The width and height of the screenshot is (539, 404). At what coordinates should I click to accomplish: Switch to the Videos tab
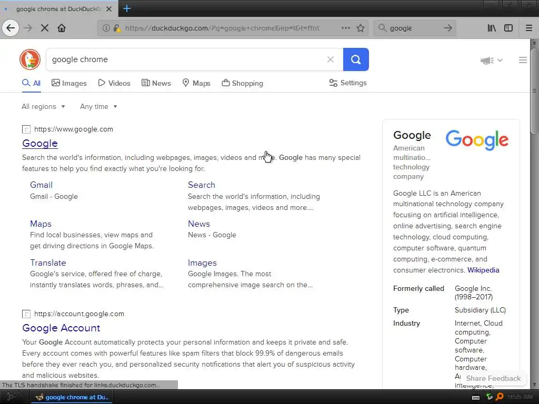pos(114,83)
